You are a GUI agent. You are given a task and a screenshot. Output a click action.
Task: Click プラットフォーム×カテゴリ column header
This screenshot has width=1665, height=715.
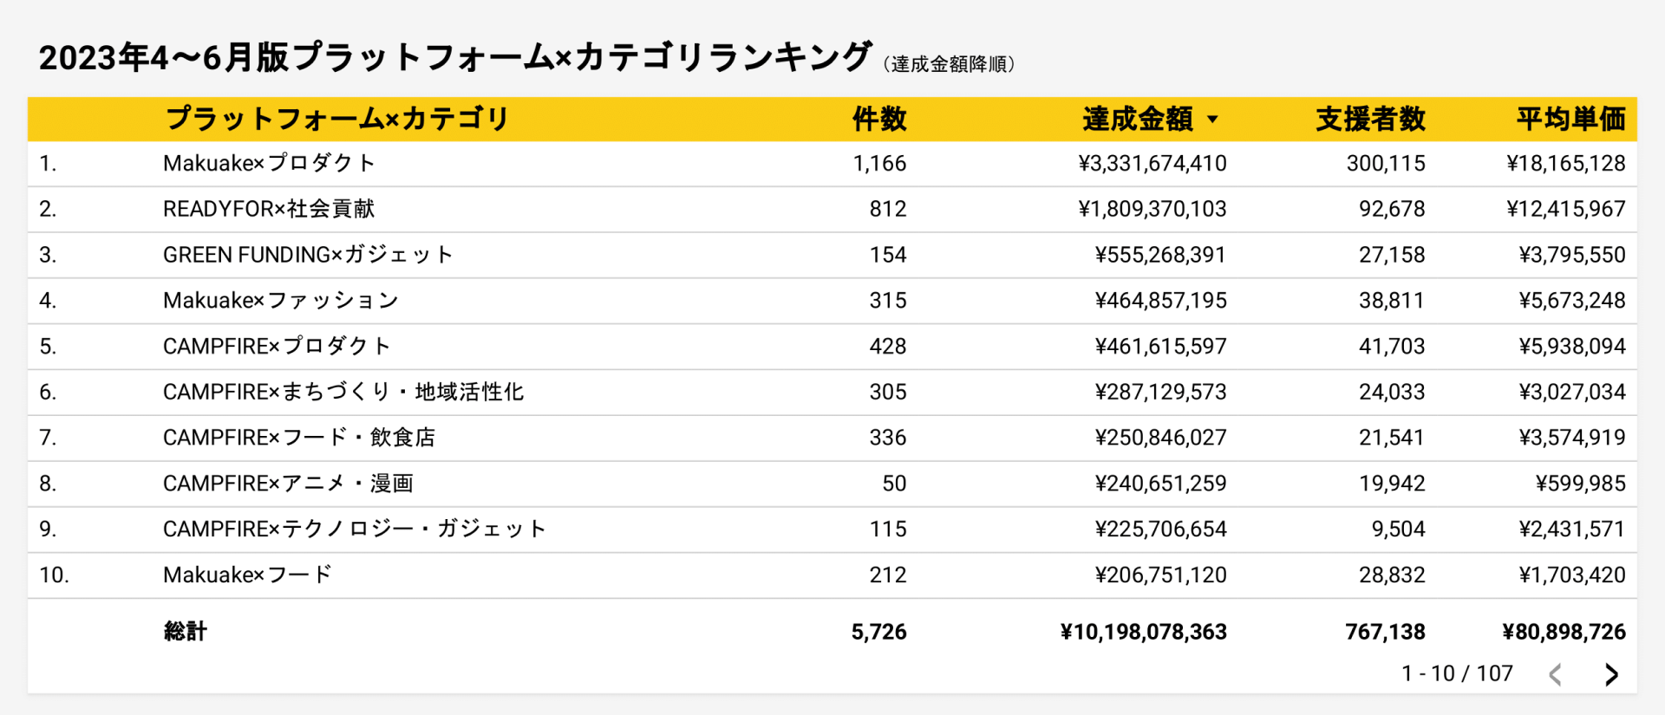point(336,119)
